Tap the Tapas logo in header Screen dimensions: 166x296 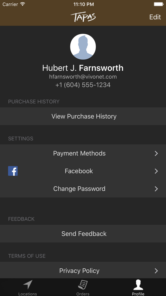click(x=83, y=17)
